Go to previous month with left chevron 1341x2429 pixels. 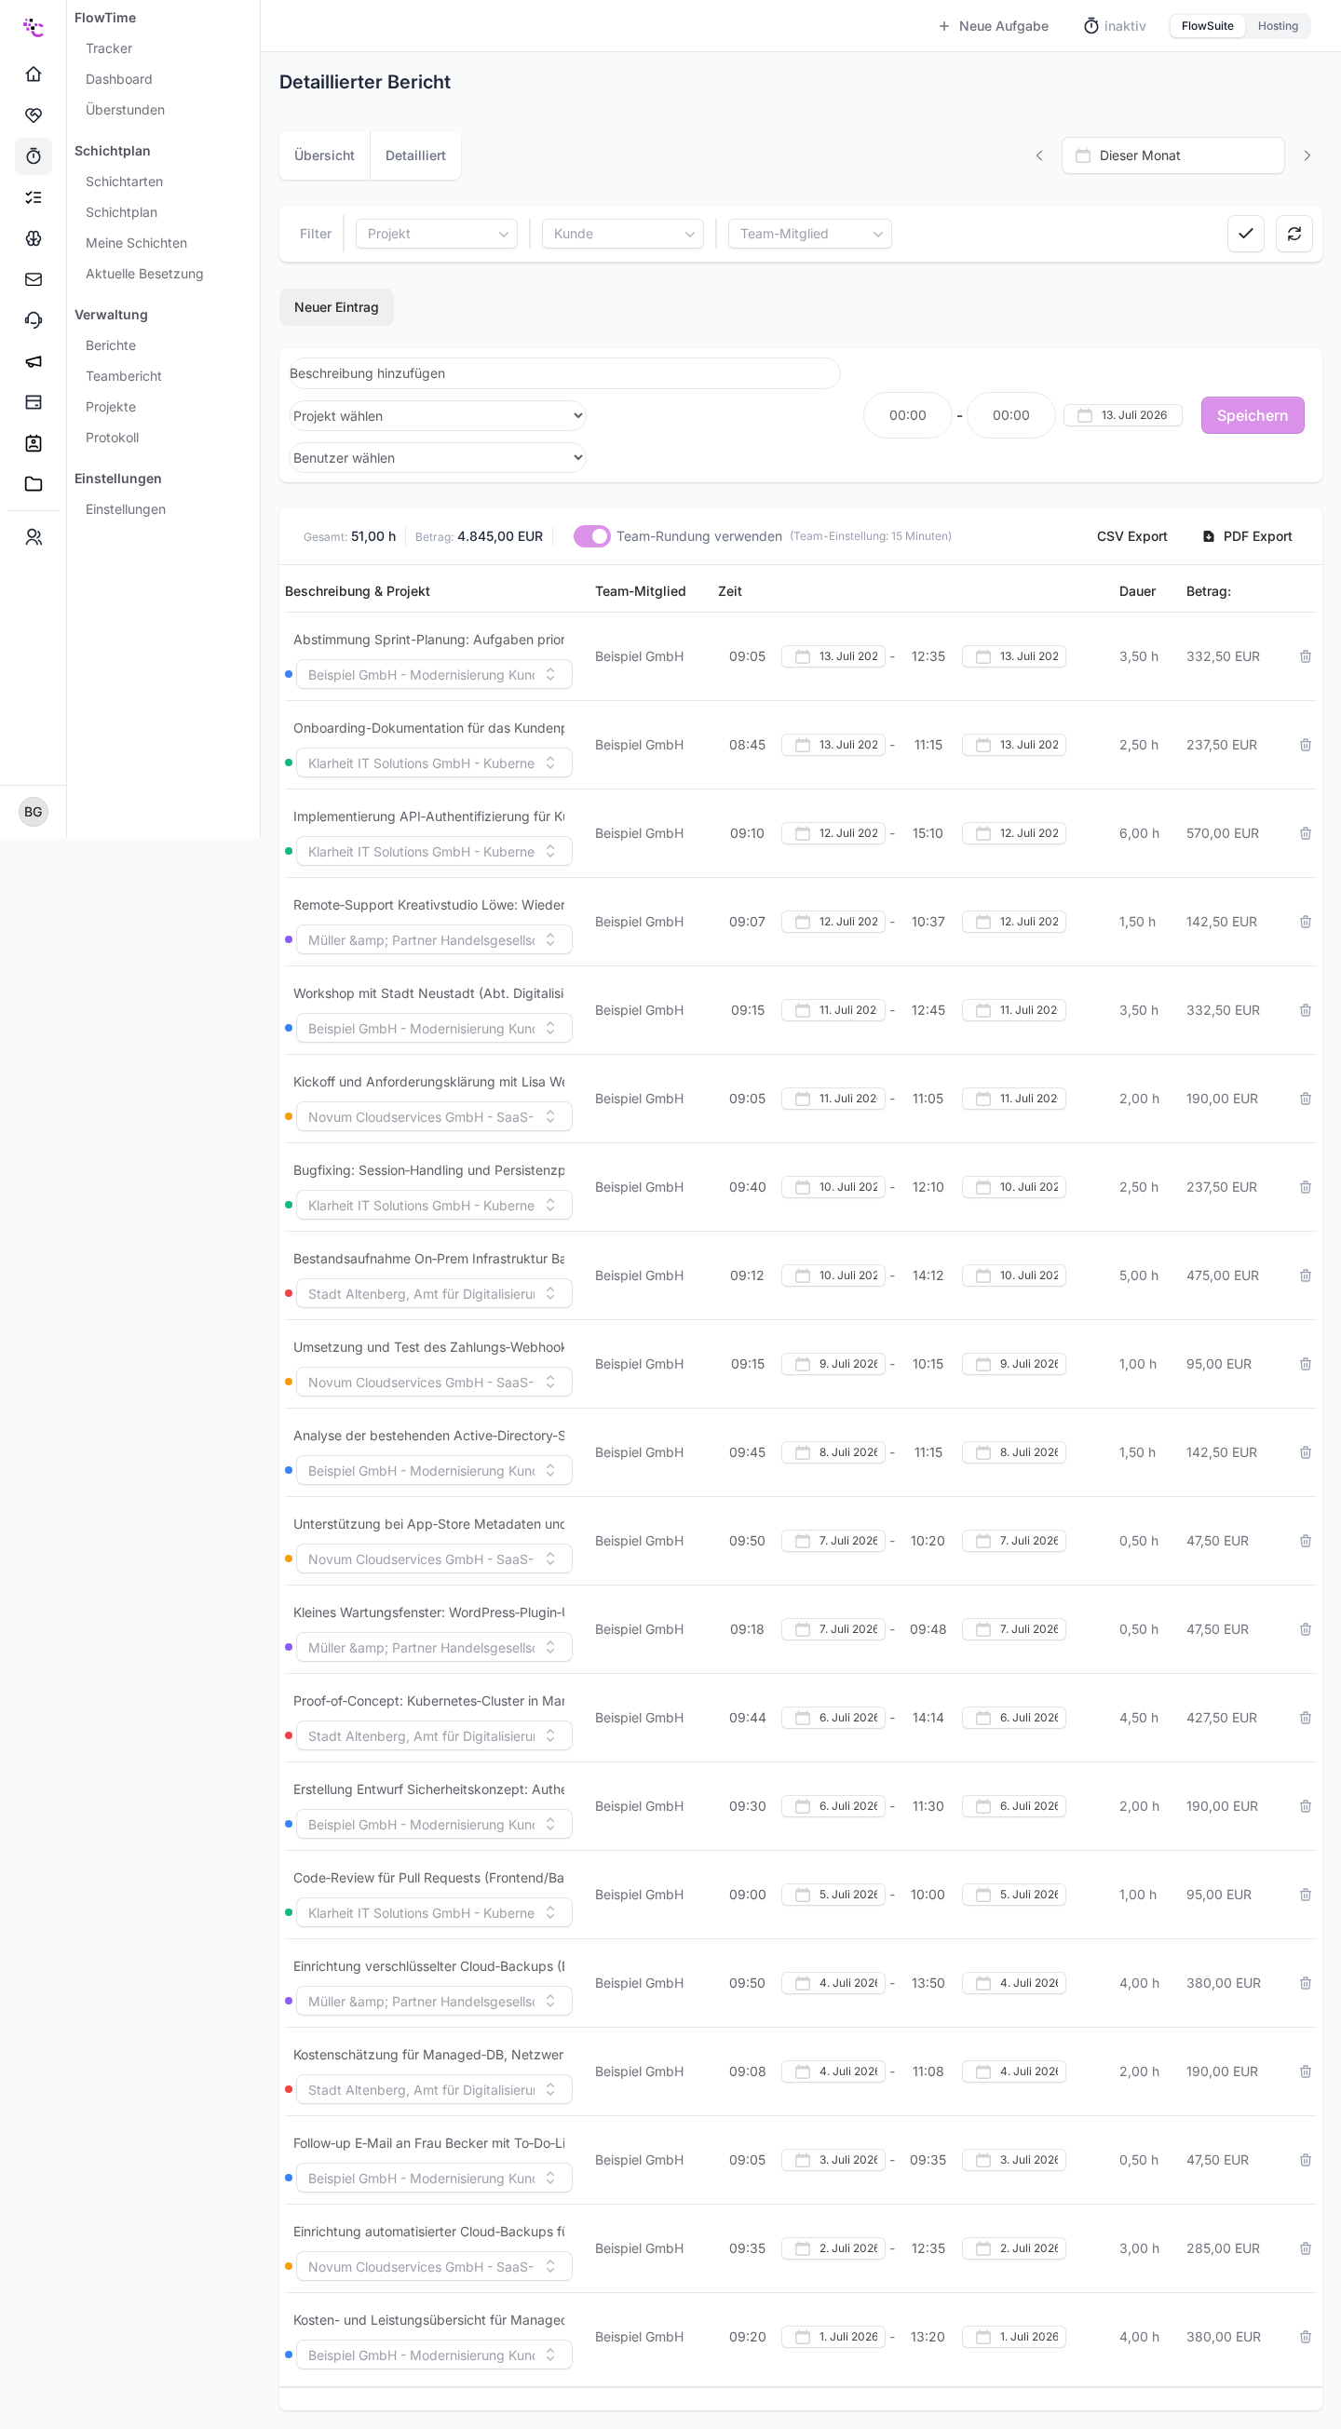[x=1039, y=155]
